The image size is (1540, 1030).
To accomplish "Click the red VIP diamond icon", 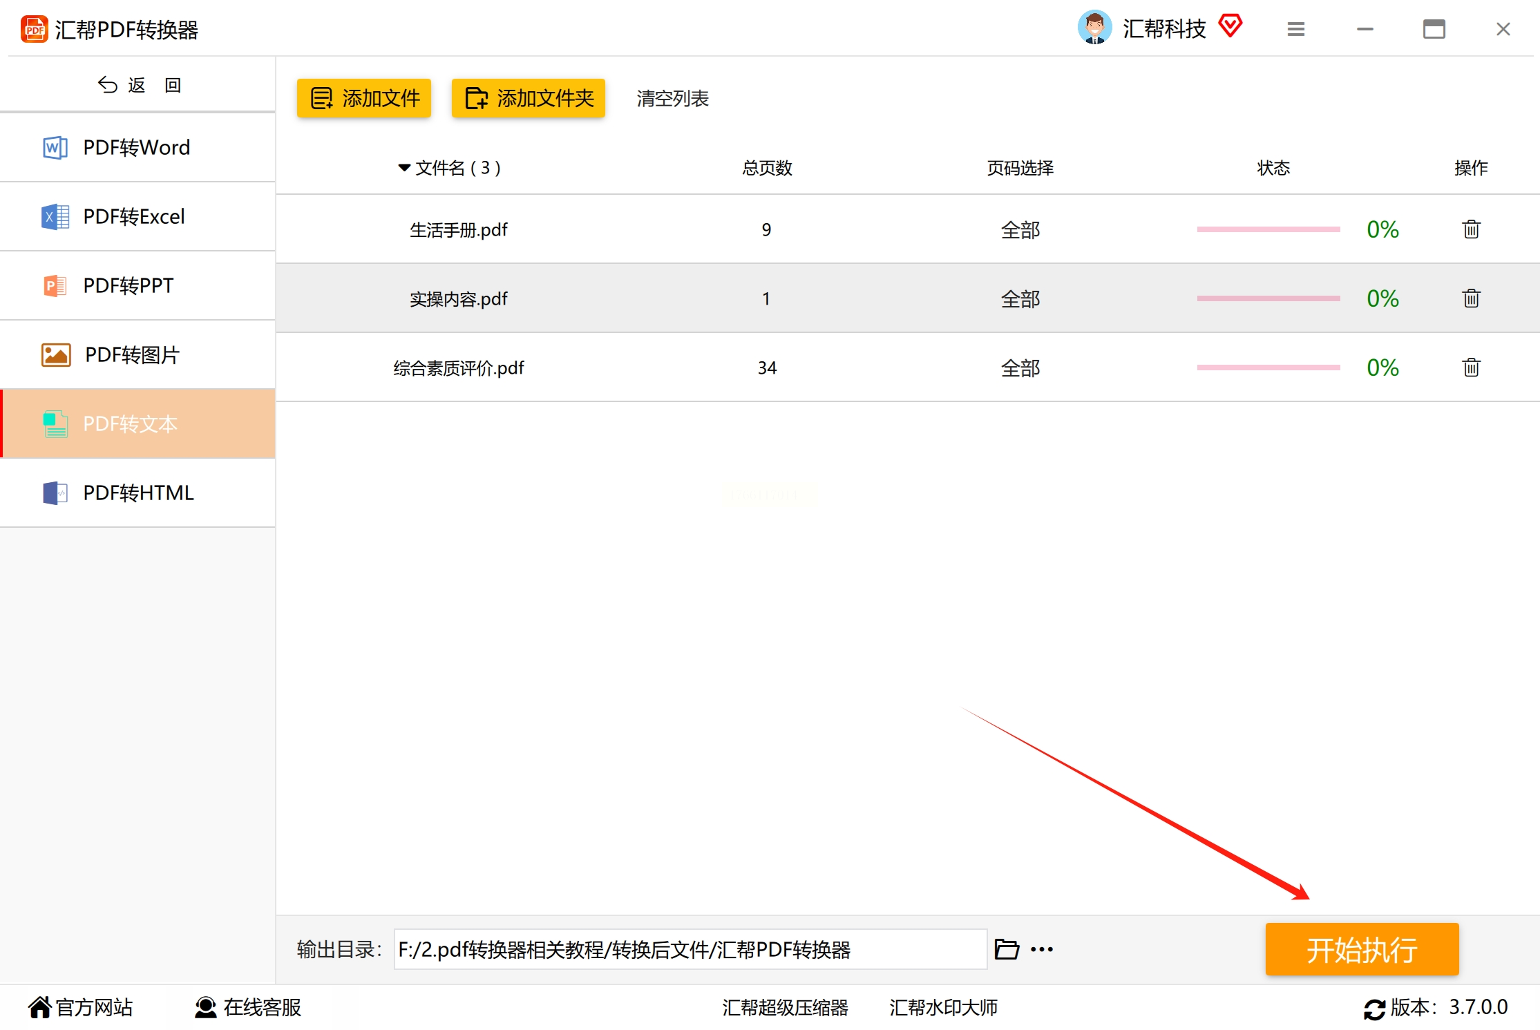I will click(x=1230, y=26).
